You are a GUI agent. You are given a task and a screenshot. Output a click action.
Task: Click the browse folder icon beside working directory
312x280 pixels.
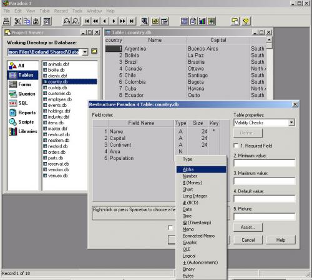(x=94, y=51)
